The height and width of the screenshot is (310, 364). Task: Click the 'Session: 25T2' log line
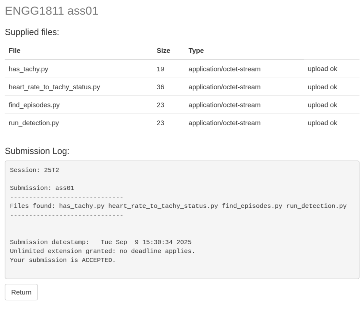click(x=34, y=170)
